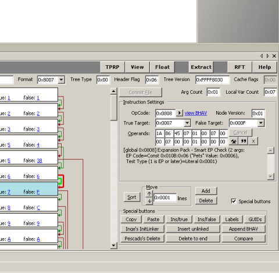The image size is (279, 273).
Task: Click the Ins/true button
Action: pyautogui.click(x=179, y=219)
